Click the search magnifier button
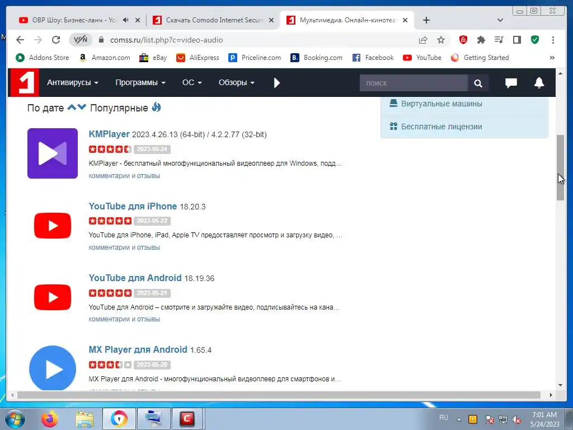 pos(478,83)
